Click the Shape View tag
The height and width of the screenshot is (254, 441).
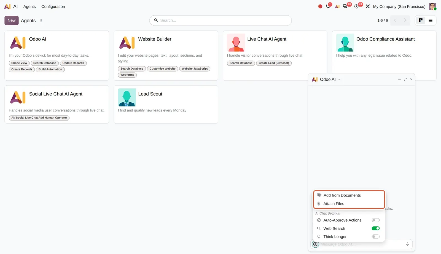point(19,63)
